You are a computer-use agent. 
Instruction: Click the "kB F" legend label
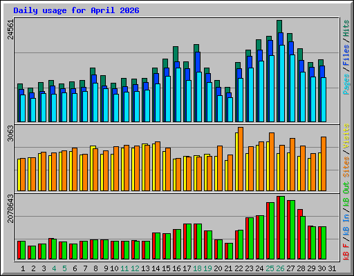click(x=346, y=251)
